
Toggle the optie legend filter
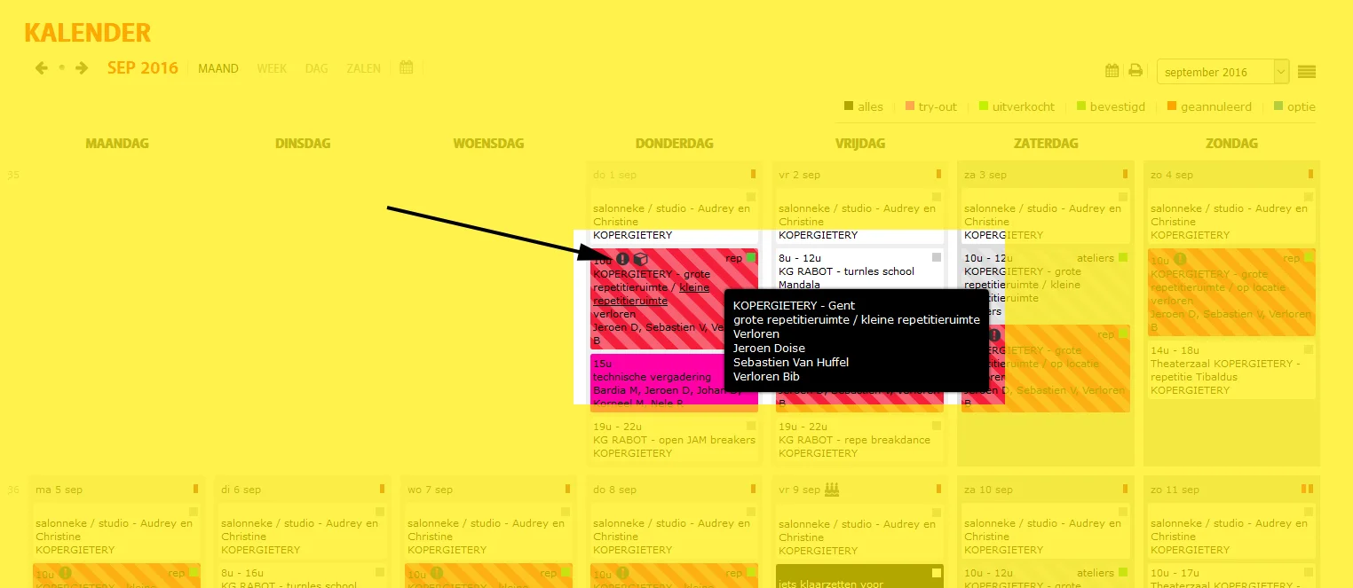[1294, 106]
